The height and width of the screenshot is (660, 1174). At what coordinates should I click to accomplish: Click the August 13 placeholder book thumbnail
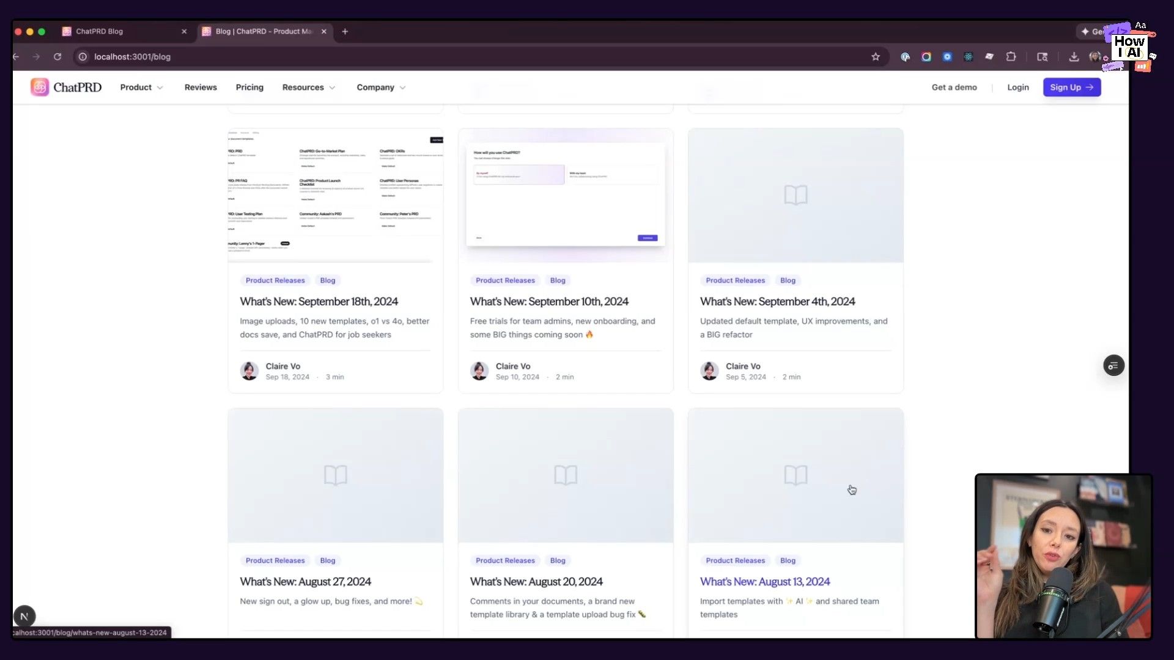(x=796, y=475)
